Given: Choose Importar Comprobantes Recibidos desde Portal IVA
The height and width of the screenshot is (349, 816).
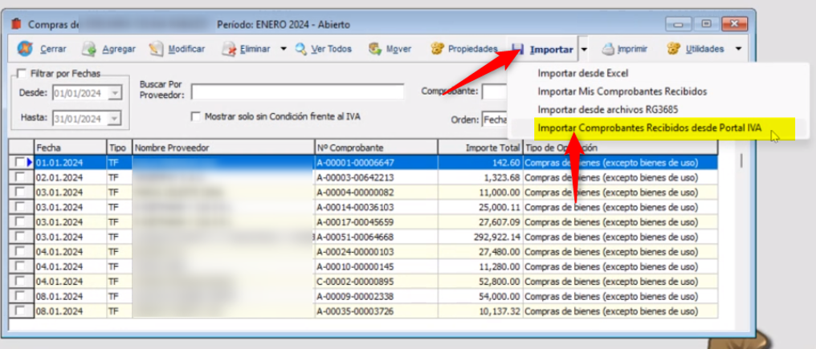Looking at the screenshot, I should [x=649, y=127].
